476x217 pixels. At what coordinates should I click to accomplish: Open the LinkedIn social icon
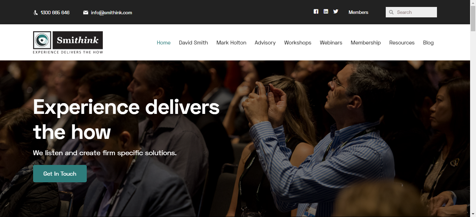click(x=326, y=11)
